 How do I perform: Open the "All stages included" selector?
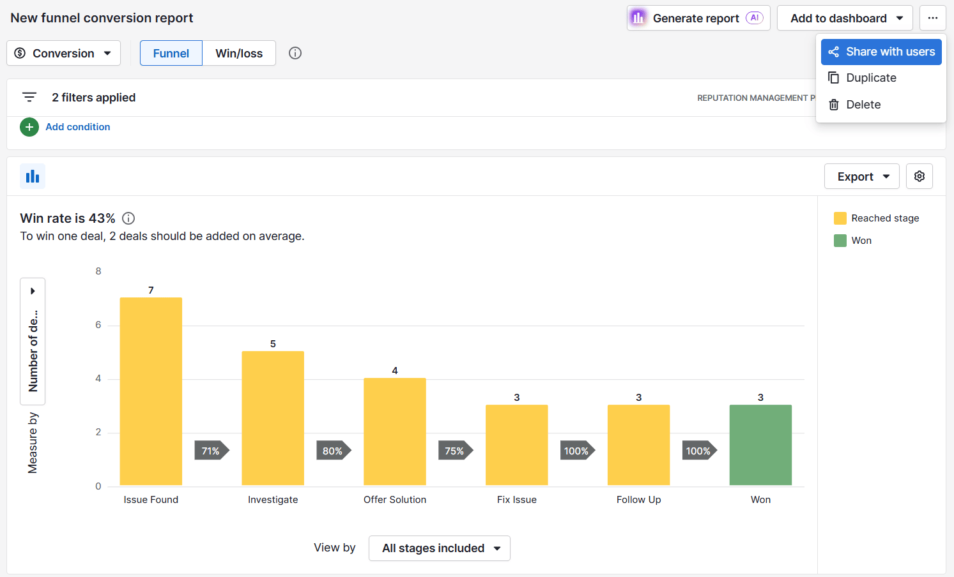(x=439, y=548)
